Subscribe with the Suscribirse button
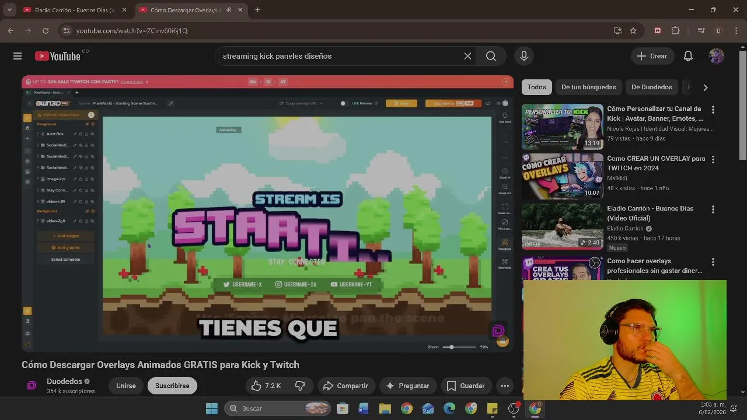Screen dimensions: 747x420 (x=172, y=386)
